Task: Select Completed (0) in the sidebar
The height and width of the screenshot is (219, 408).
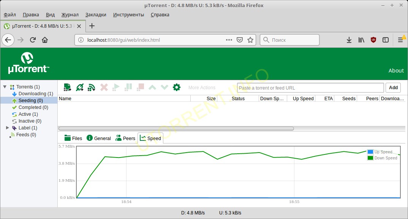Action: [x=33, y=107]
